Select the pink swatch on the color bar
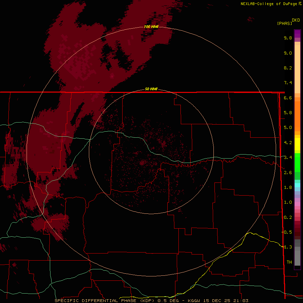 [x=297, y=204]
